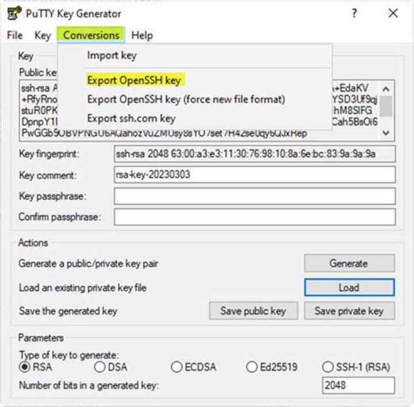Click the 'Key comment:' label
This screenshot has height=407, width=414.
48,175
